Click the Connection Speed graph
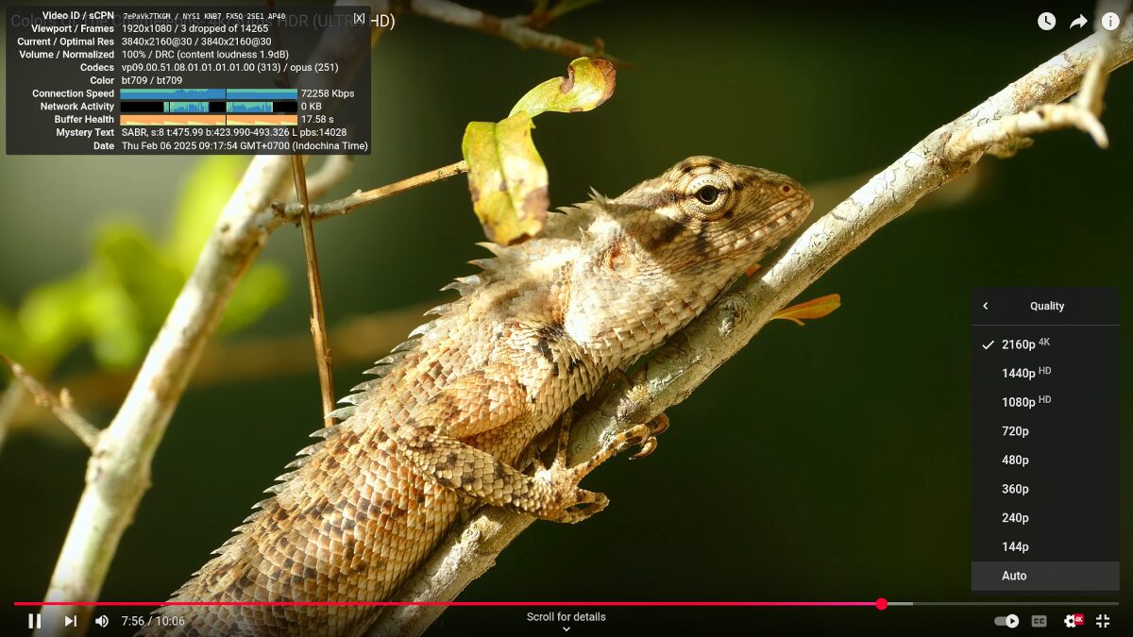1133x637 pixels. coord(209,93)
